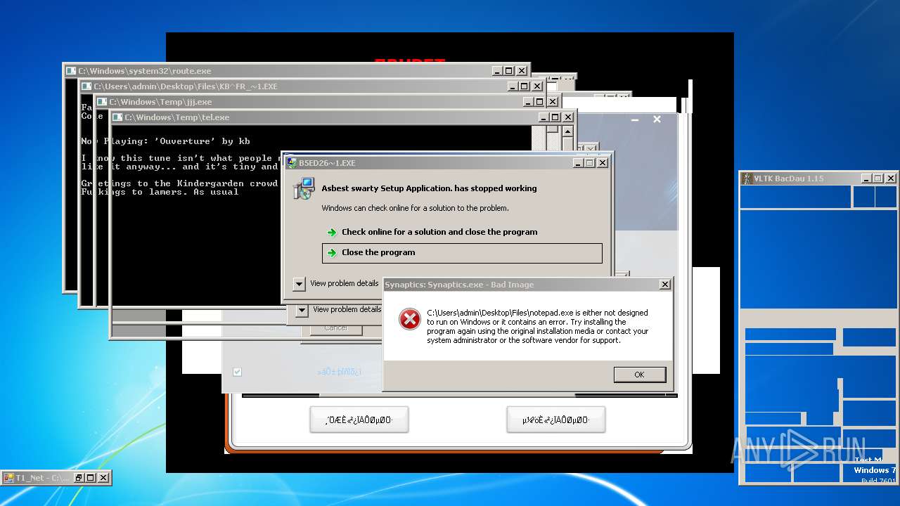The height and width of the screenshot is (506, 900).
Task: Click the green arrow beside 'Close the program'
Action: pos(332,253)
